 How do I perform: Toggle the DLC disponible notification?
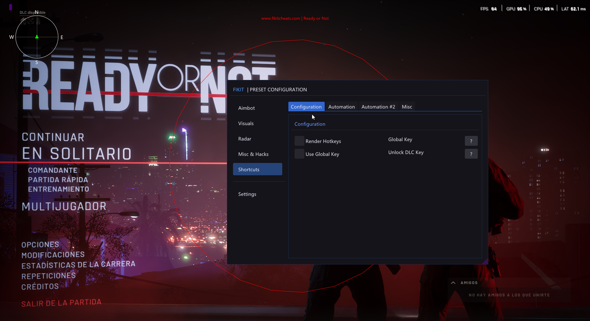pyautogui.click(x=32, y=12)
